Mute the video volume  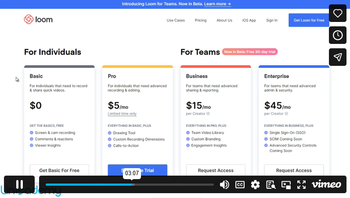point(224,184)
